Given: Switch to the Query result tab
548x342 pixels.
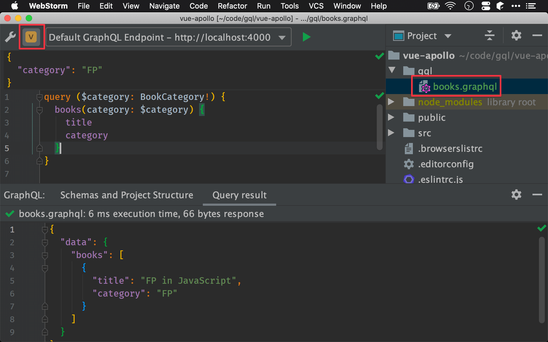Looking at the screenshot, I should coord(239,195).
